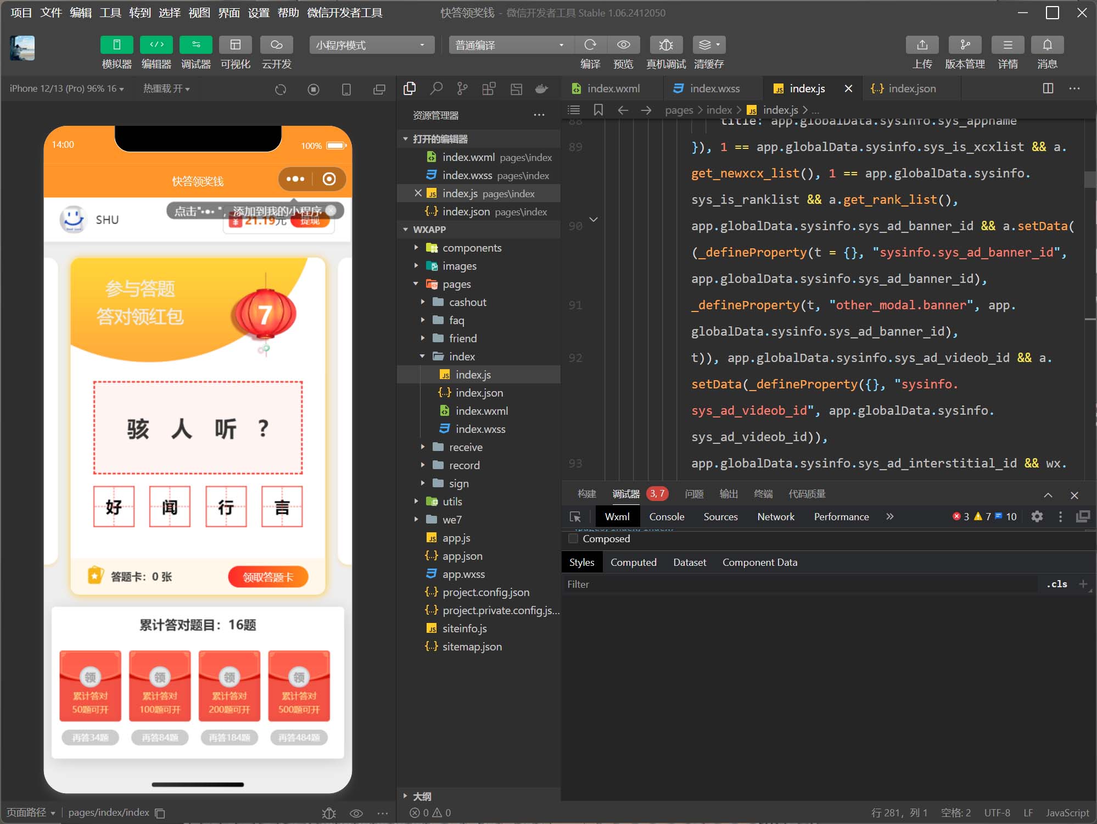Click the compile refresh icon
Image resolution: width=1097 pixels, height=824 pixels.
tap(590, 44)
